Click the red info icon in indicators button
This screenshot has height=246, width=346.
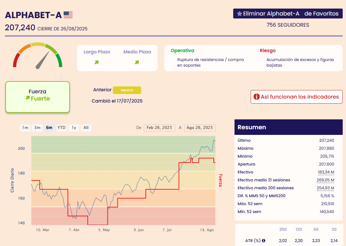coord(256,97)
